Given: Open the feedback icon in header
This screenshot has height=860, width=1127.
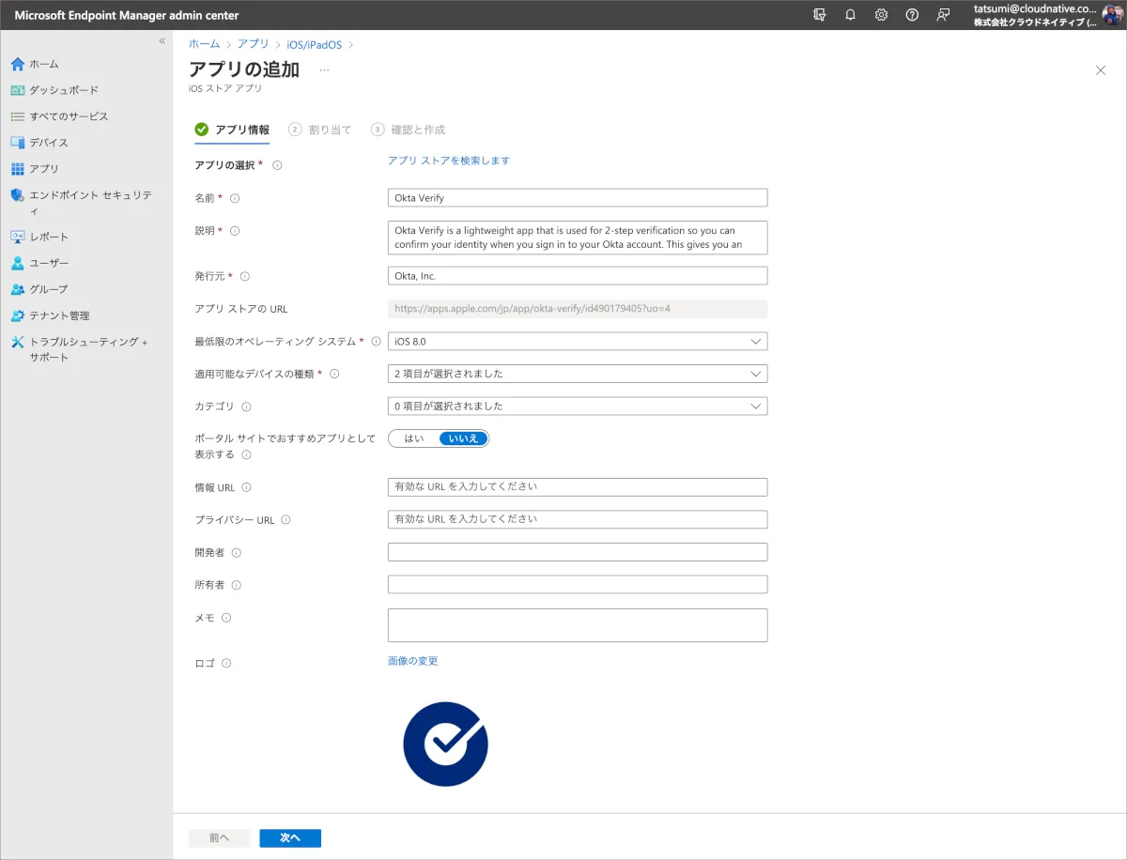Looking at the screenshot, I should click(942, 15).
